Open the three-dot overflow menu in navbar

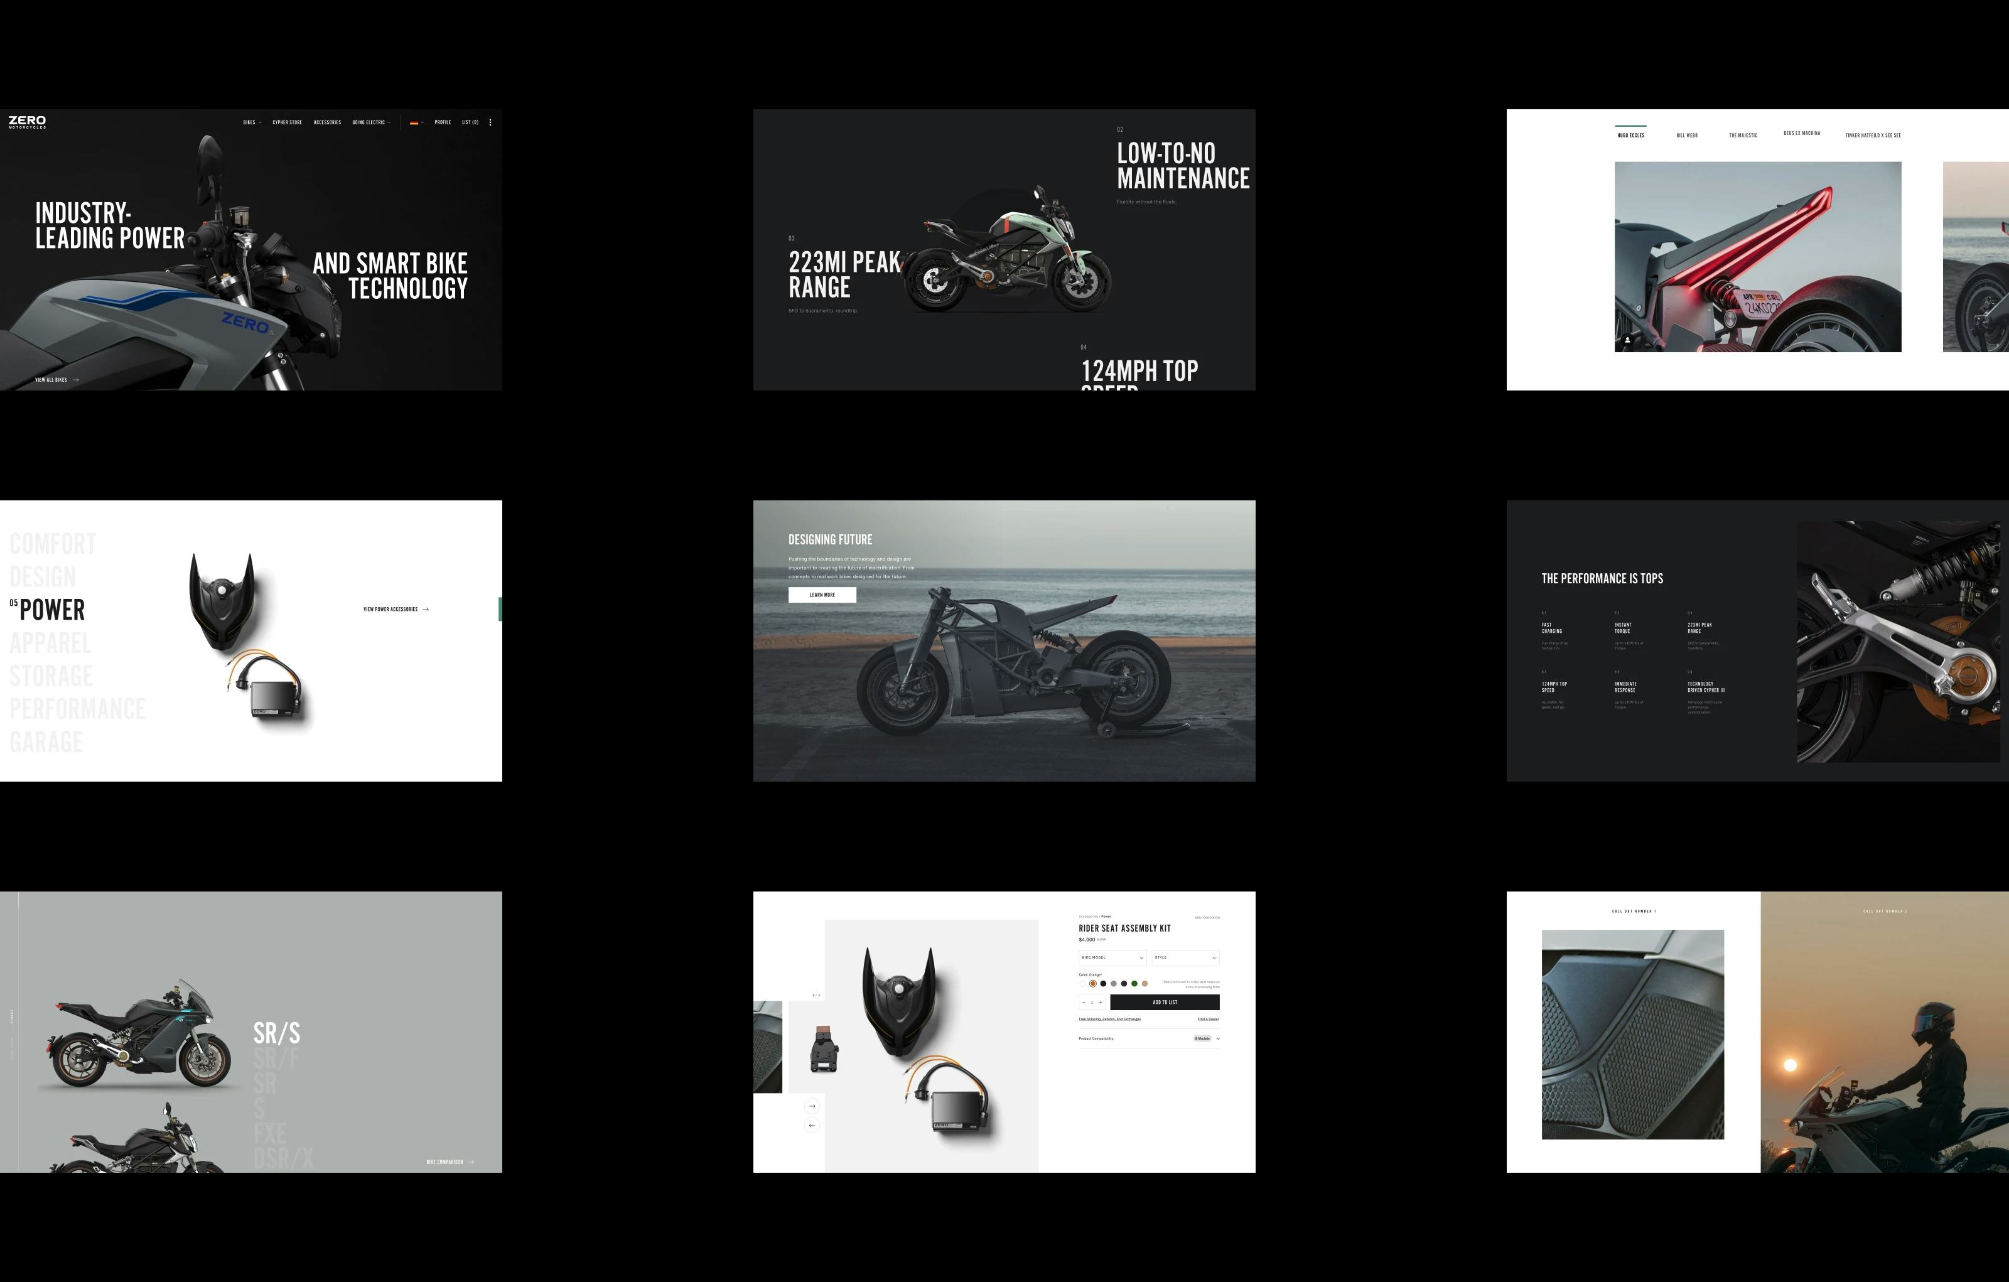(x=490, y=122)
